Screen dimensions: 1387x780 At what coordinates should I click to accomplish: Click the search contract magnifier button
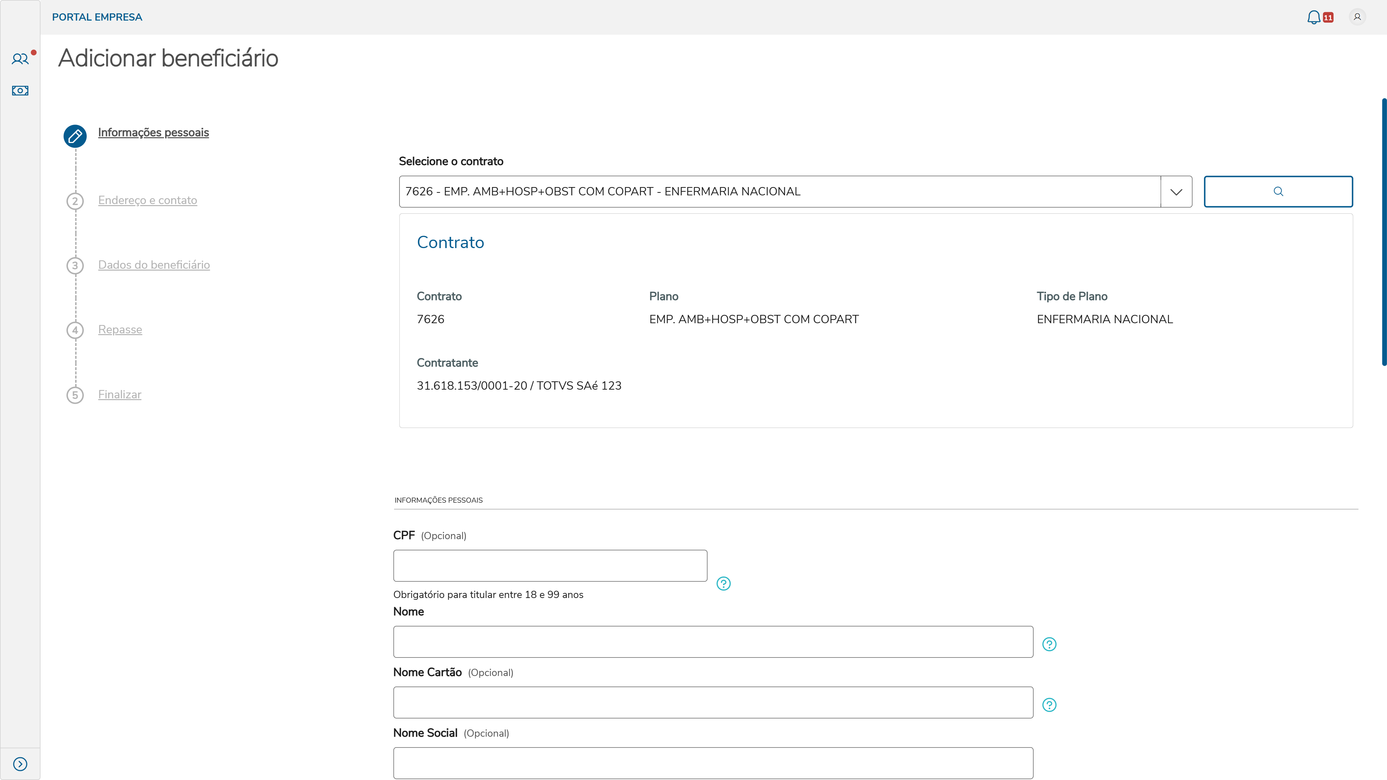(1278, 192)
